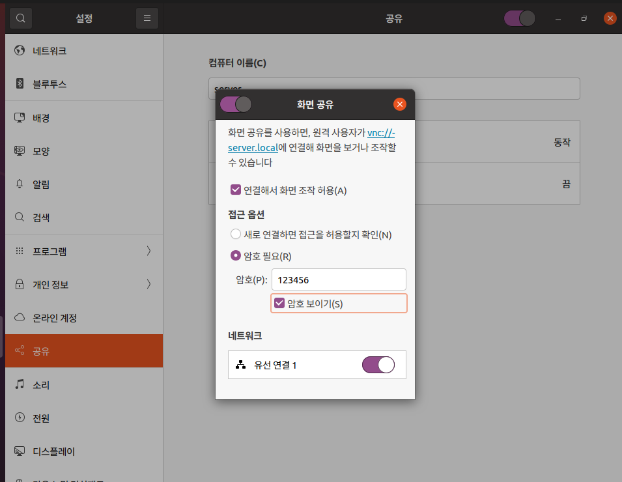Image resolution: width=622 pixels, height=482 pixels.
Task: Open 알림 settings panel
Action: pyautogui.click(x=84, y=184)
